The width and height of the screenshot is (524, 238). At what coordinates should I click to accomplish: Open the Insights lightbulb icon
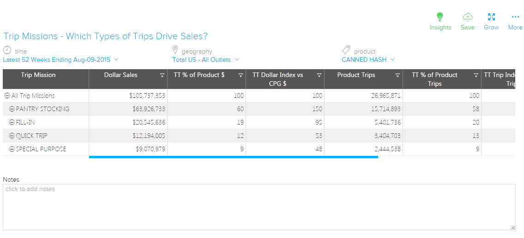(x=440, y=17)
